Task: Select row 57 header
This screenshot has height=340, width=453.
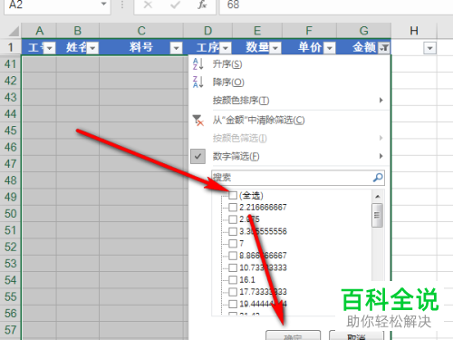Action: coord(11,330)
